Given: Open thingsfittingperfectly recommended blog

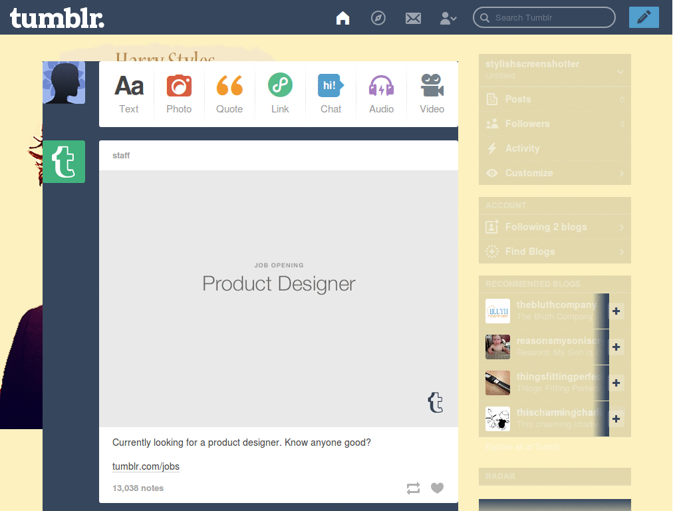Looking at the screenshot, I should click(x=559, y=377).
